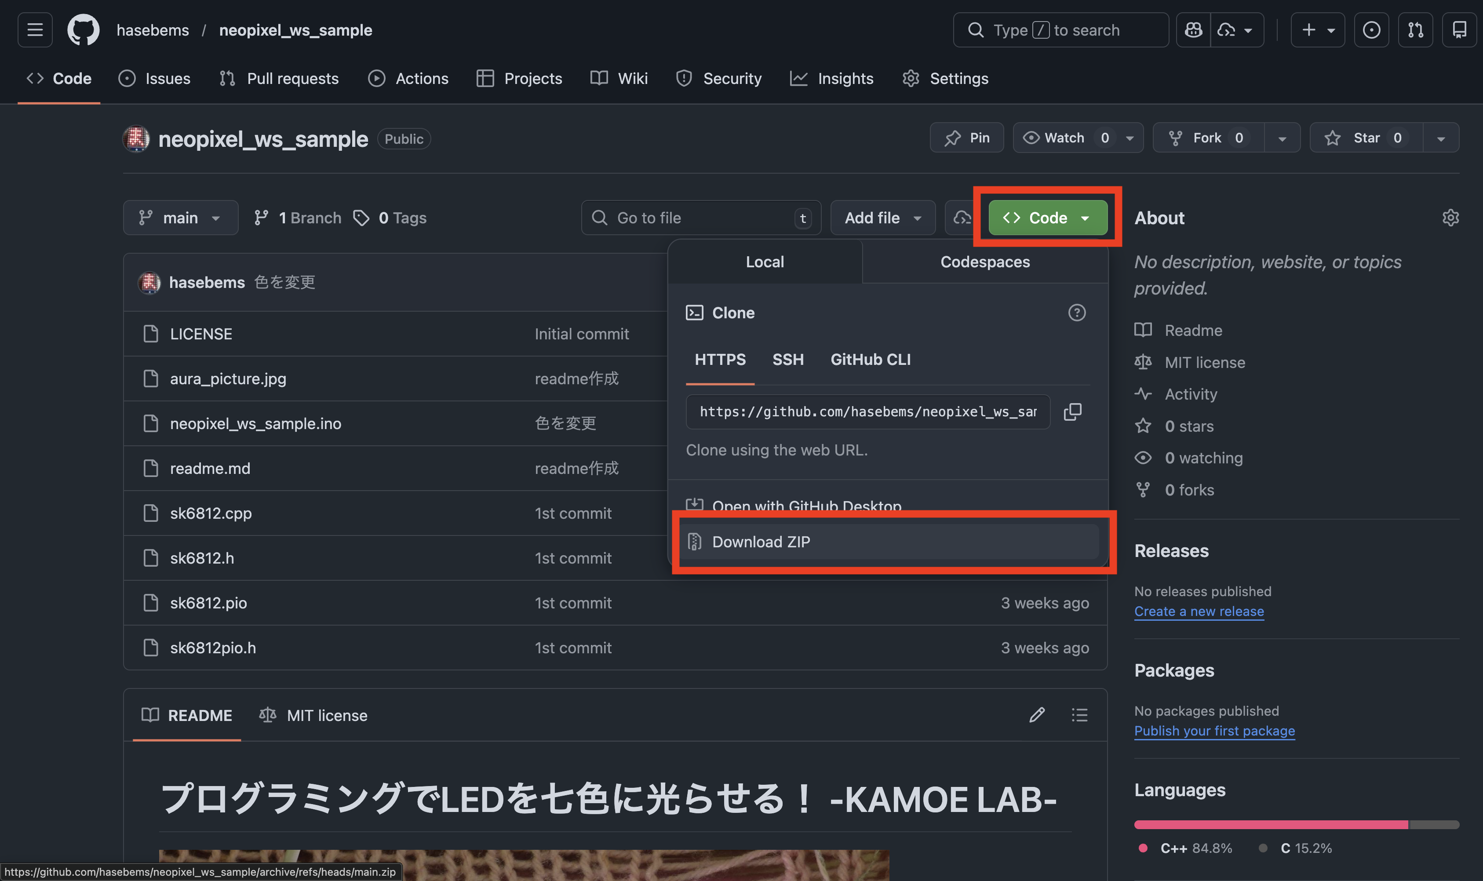Open the Add file dropdown

click(x=882, y=218)
